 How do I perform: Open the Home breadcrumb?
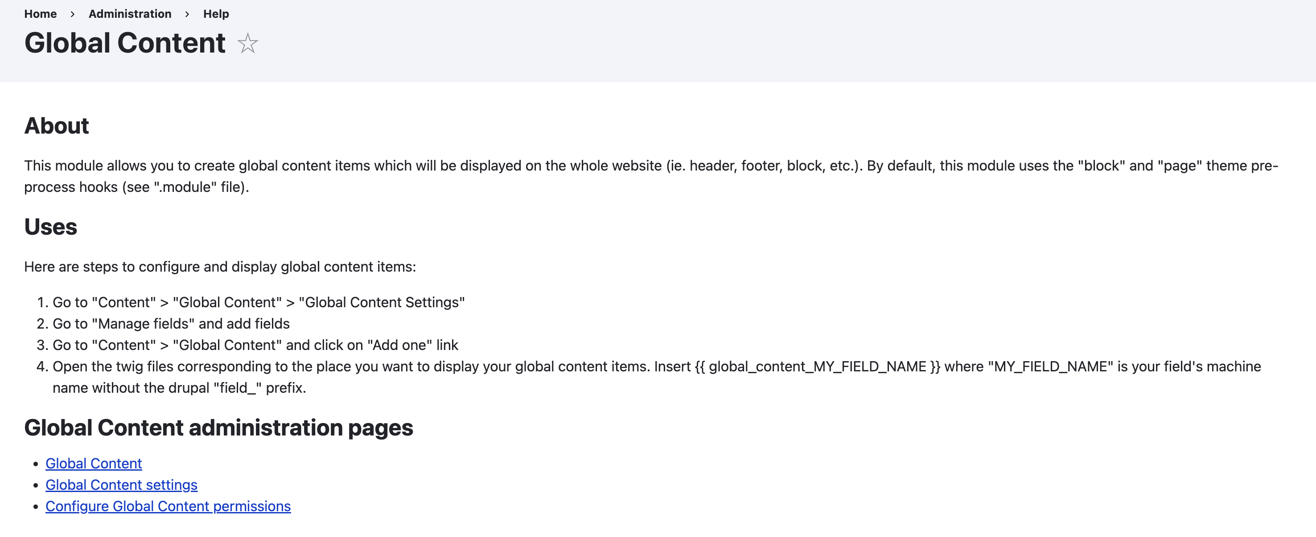pos(41,14)
